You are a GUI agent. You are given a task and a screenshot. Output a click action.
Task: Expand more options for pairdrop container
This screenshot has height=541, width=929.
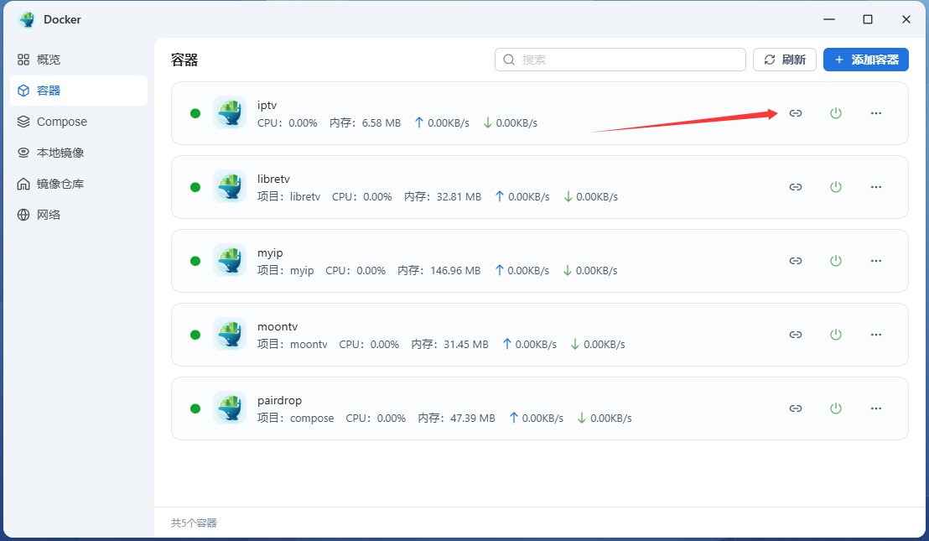(875, 408)
